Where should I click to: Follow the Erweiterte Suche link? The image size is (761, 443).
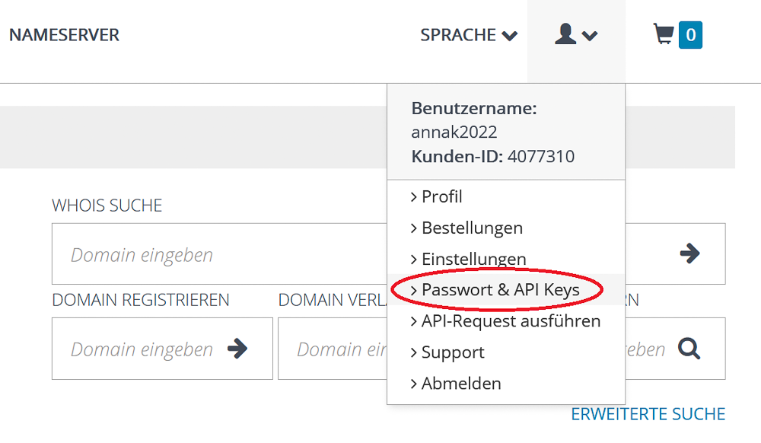(x=648, y=414)
